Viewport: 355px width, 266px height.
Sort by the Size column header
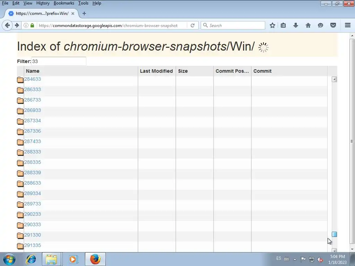click(194, 71)
